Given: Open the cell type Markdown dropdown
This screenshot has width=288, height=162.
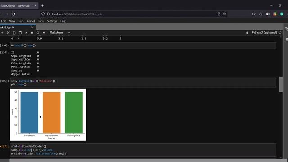Looking at the screenshot, I should (60, 33).
